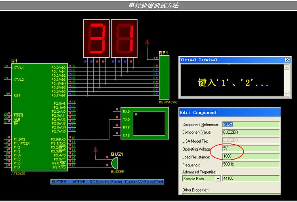
Task: Click the EA pin label on U1
Action: 16,124
